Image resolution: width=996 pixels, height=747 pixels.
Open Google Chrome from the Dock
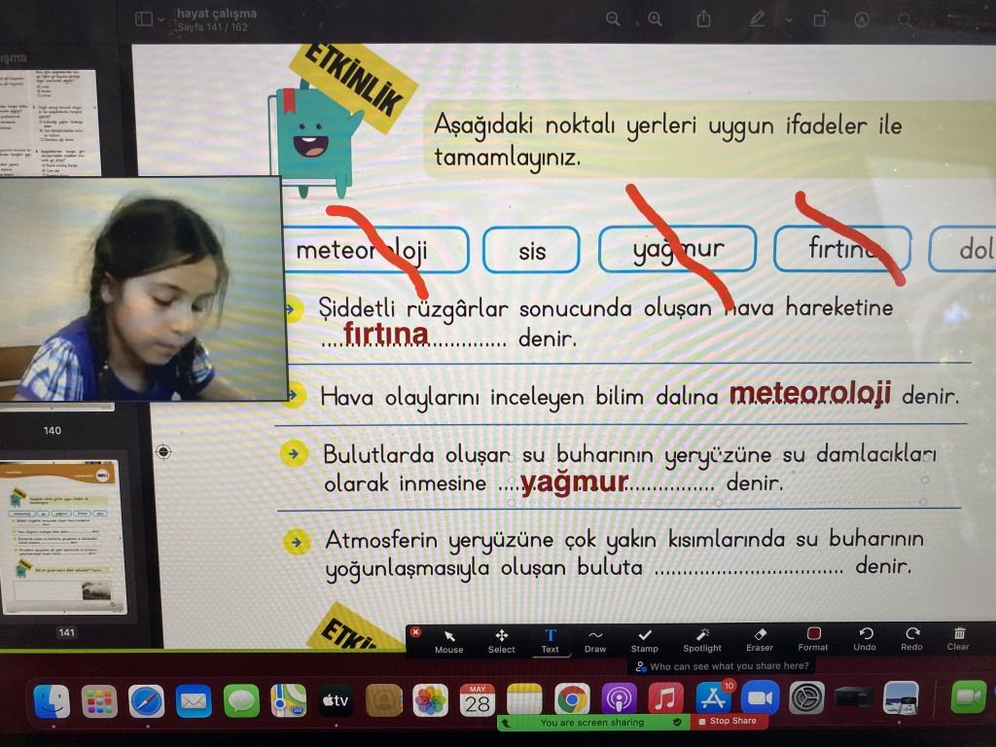click(572, 698)
